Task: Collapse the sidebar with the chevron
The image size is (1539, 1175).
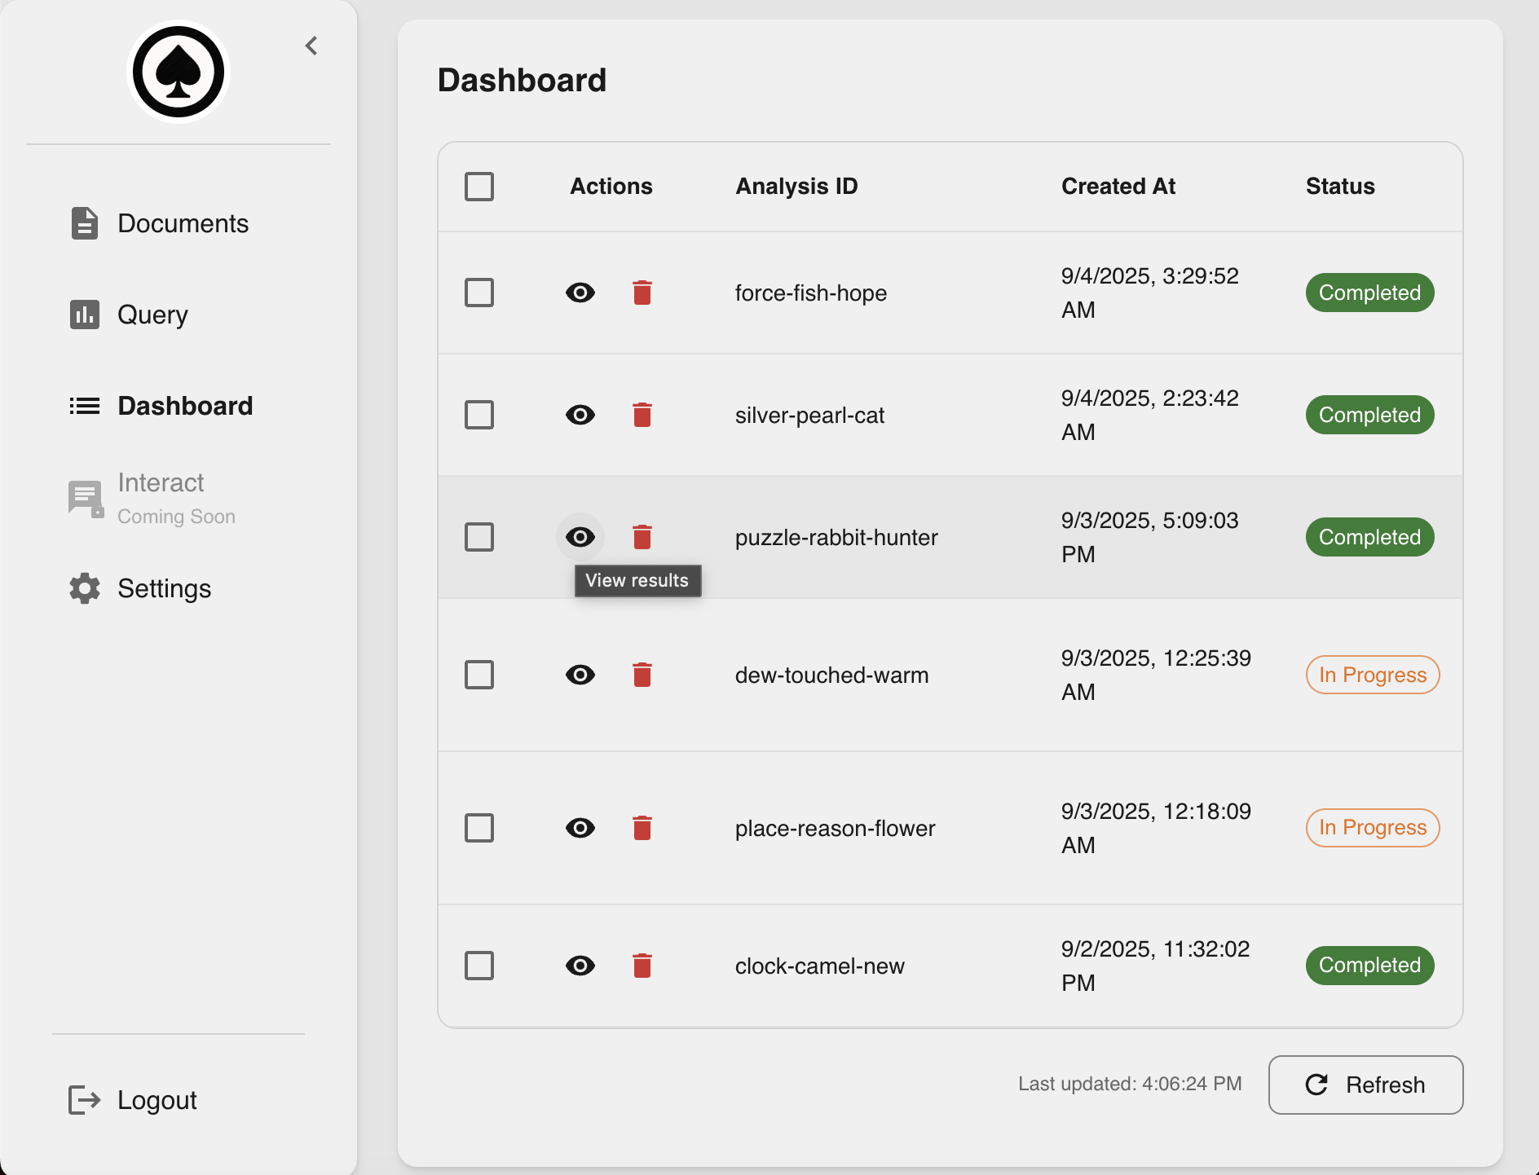Action: click(x=311, y=46)
